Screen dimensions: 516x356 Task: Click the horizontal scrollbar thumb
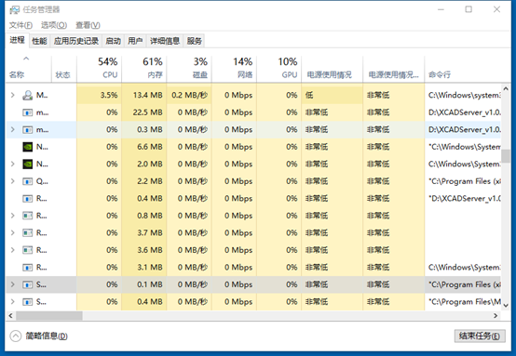[49, 316]
